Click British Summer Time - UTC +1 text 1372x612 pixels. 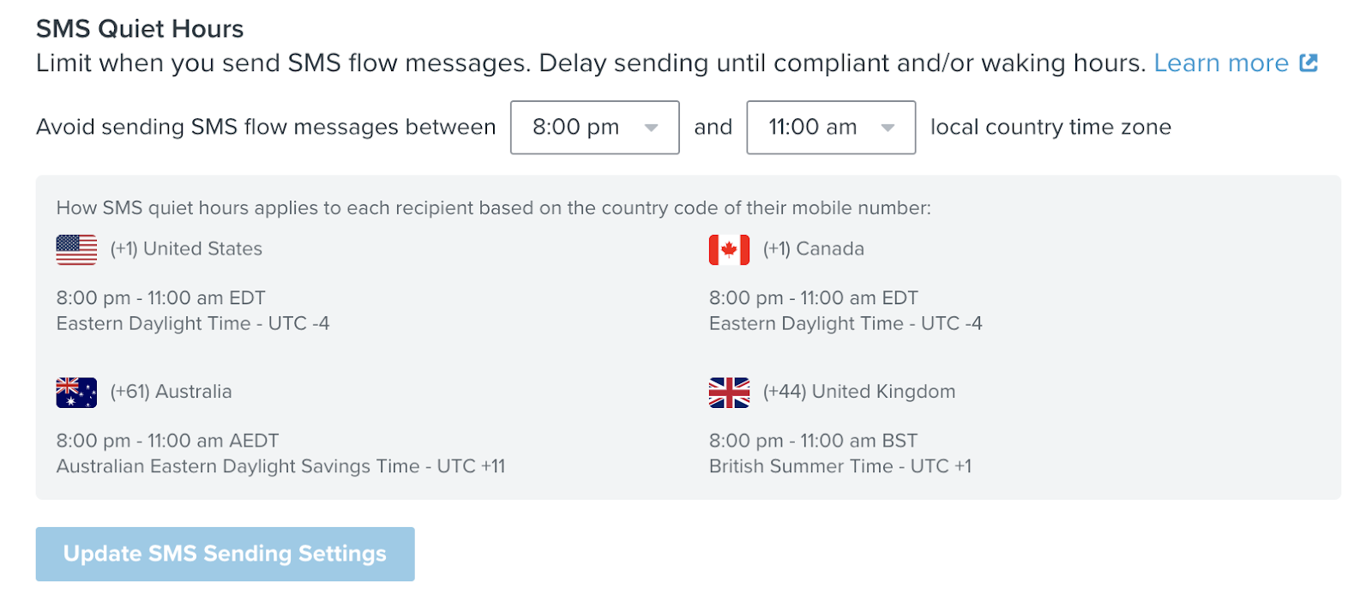839,466
